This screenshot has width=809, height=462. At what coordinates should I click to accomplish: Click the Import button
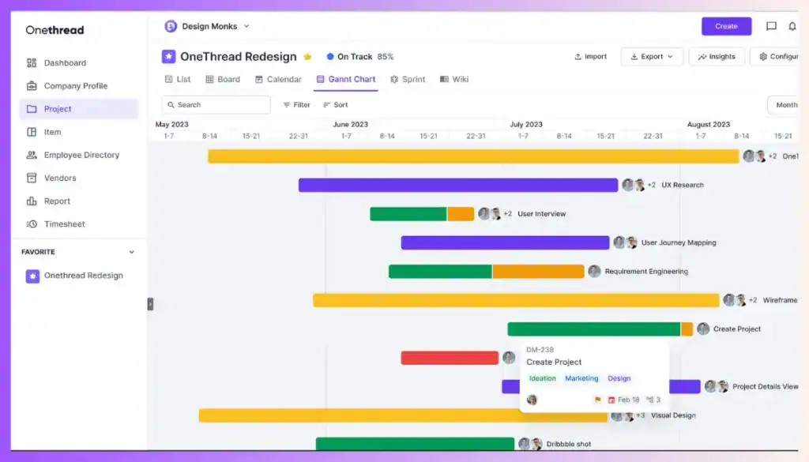coord(591,57)
